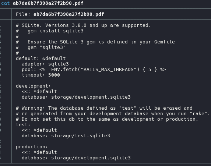This screenshot has width=211, height=166.
Task: Click RAILS_MAX_THREADS in pool line
Action: (109, 70)
